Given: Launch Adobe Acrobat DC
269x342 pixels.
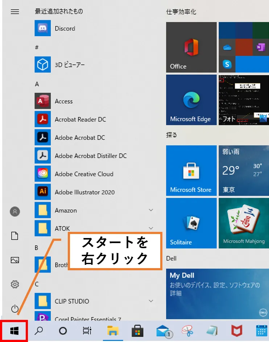Looking at the screenshot, I should click(94, 137).
